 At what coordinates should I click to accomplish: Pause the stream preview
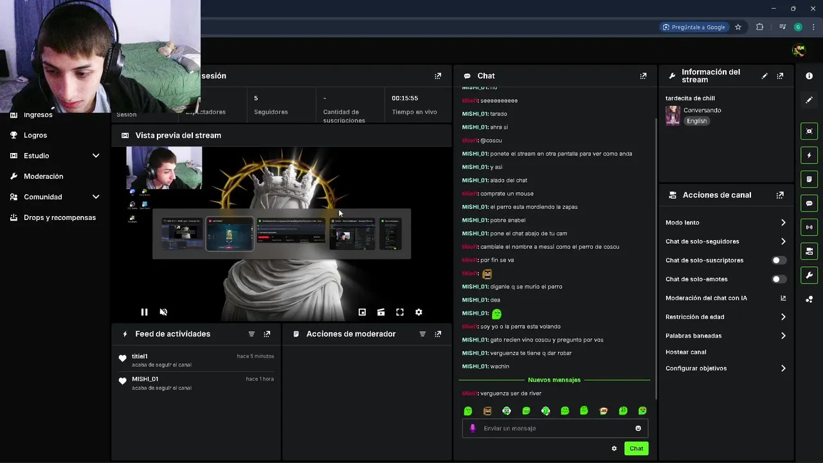[144, 312]
